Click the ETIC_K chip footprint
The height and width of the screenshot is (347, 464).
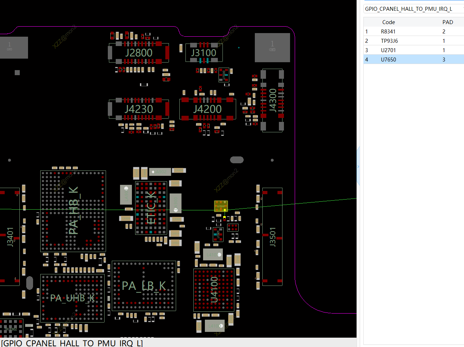[x=151, y=208]
